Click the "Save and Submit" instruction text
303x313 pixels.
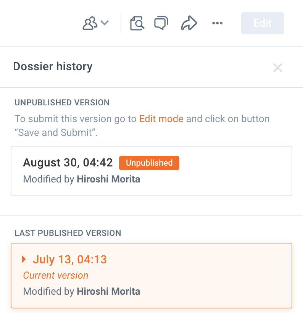click(x=56, y=132)
